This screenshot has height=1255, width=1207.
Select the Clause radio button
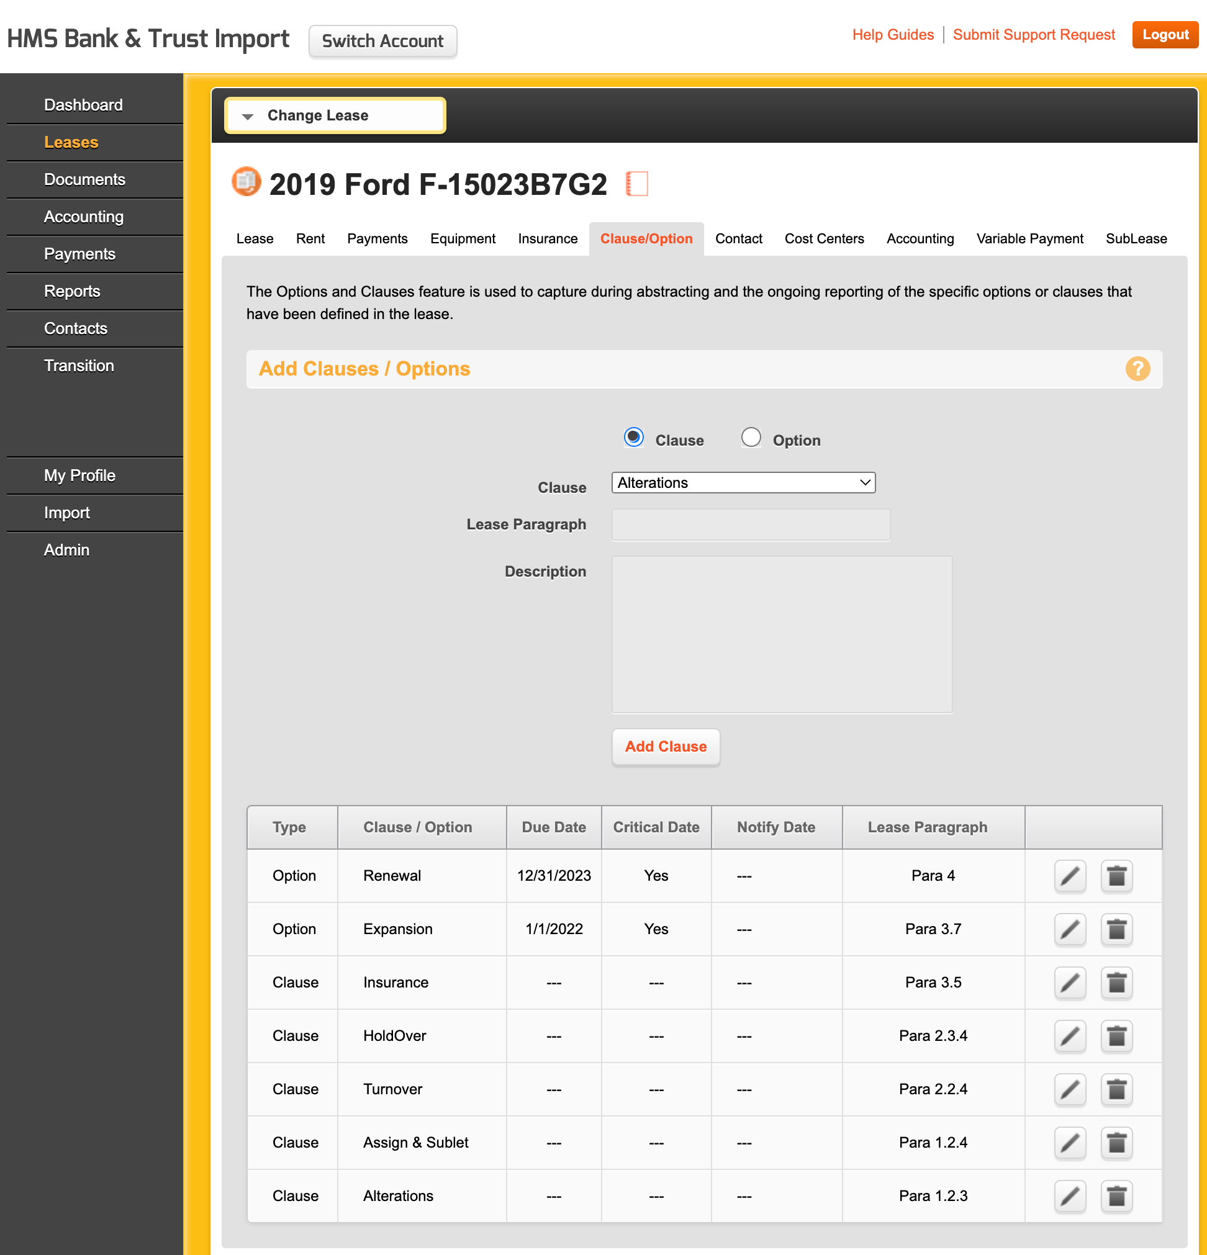[633, 438]
